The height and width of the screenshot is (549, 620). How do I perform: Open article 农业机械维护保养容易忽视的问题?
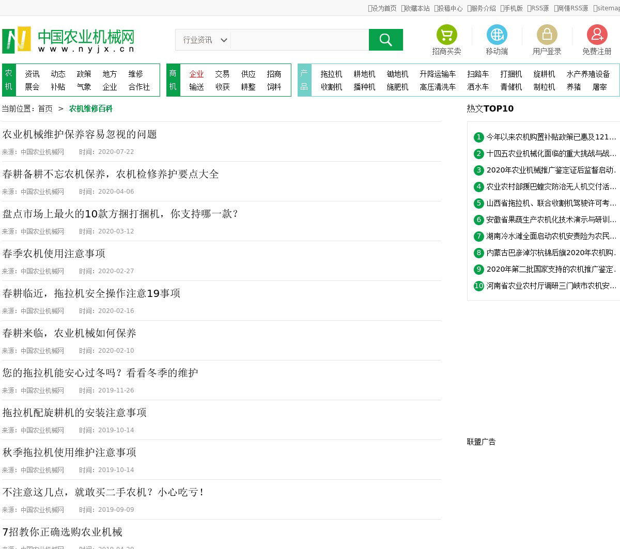80,134
